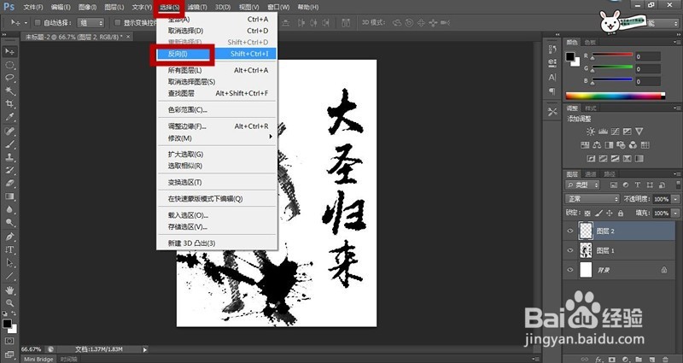Viewport: 683px width, 363px height.
Task: Expand the 修改(M) submenu
Action: tap(217, 138)
